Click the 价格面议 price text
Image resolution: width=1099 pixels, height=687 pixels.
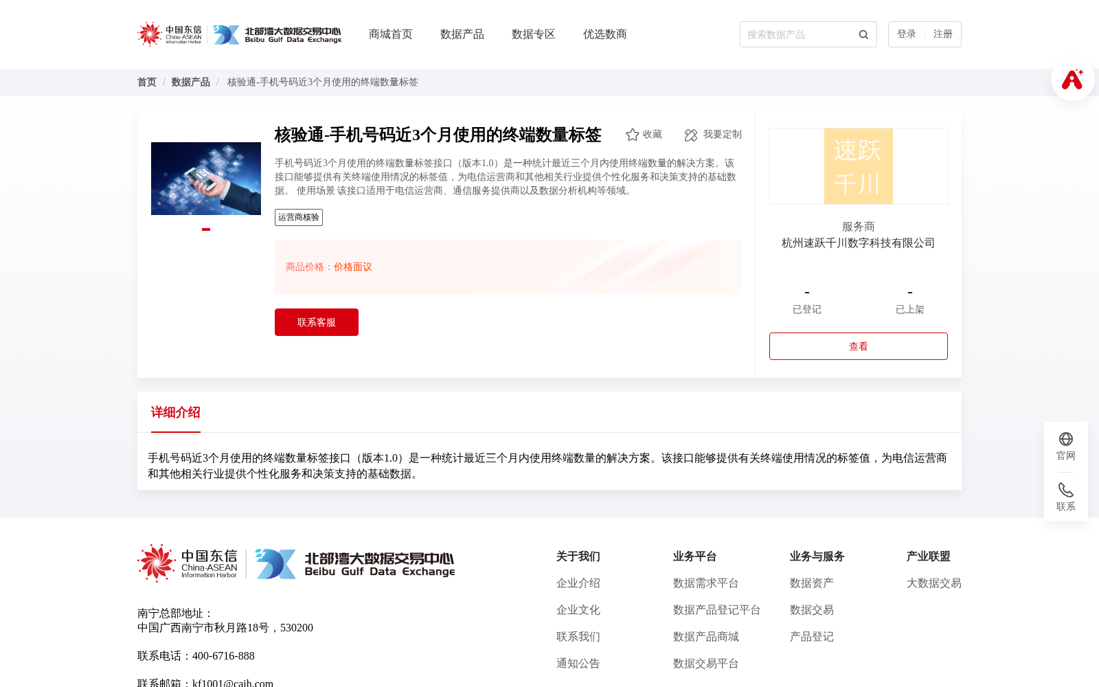tap(353, 267)
